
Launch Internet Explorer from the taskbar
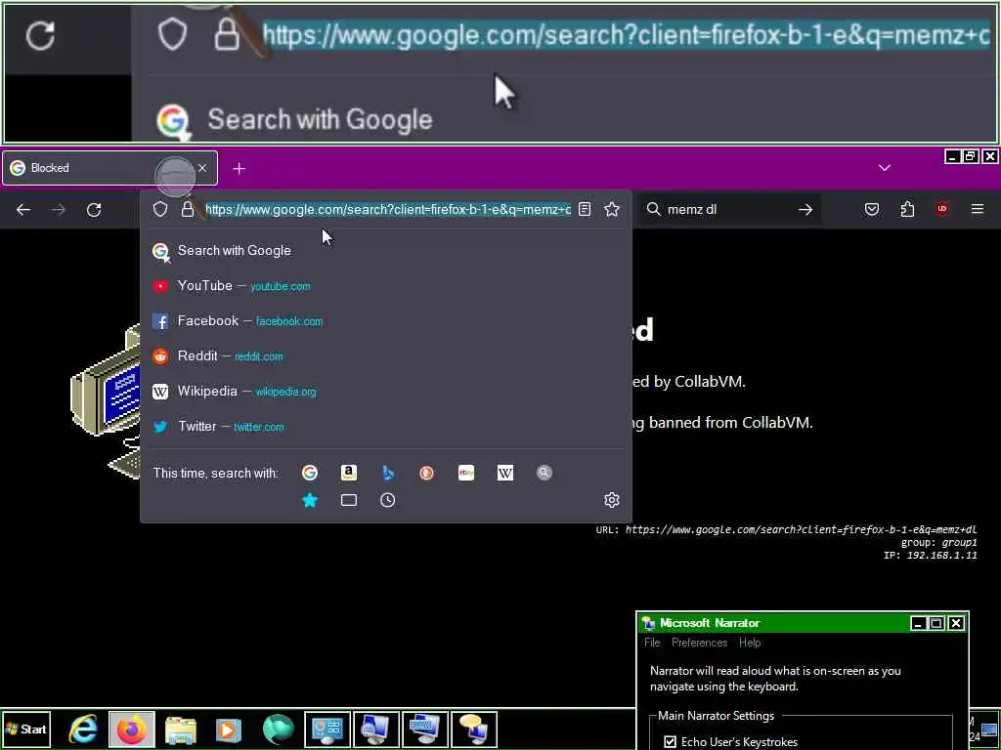coord(84,729)
